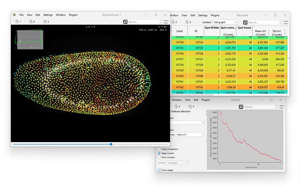The image size is (300, 186).
Task: Select the 'From context' radio button
Action: tap(159, 157)
